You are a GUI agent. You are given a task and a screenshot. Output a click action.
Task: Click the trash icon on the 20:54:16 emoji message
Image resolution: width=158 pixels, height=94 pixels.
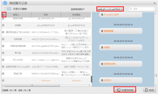102,31
